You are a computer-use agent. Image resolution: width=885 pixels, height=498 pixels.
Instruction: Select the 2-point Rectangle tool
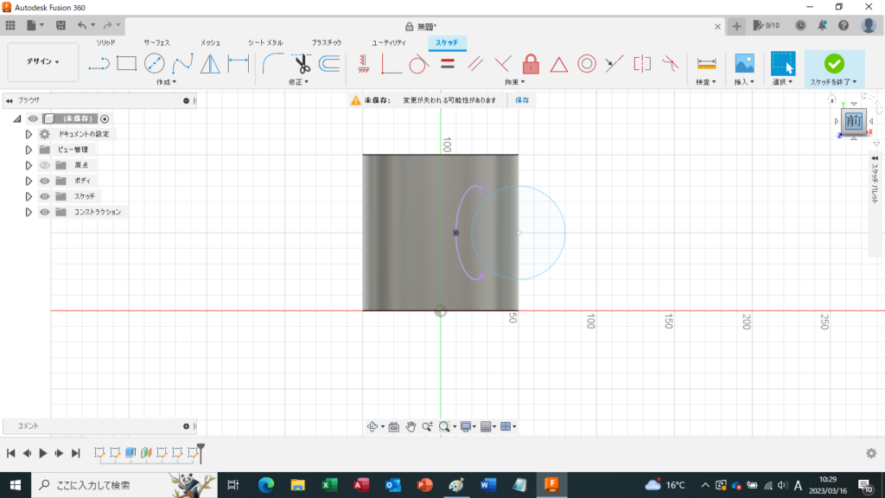[126, 63]
